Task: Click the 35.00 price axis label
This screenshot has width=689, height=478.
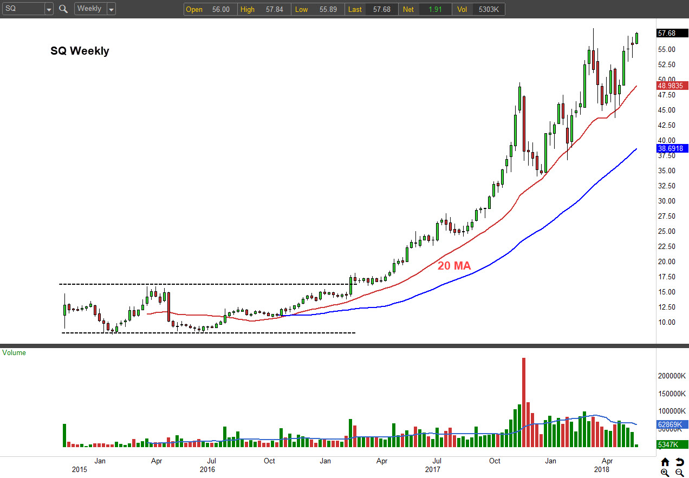Action: tap(666, 171)
